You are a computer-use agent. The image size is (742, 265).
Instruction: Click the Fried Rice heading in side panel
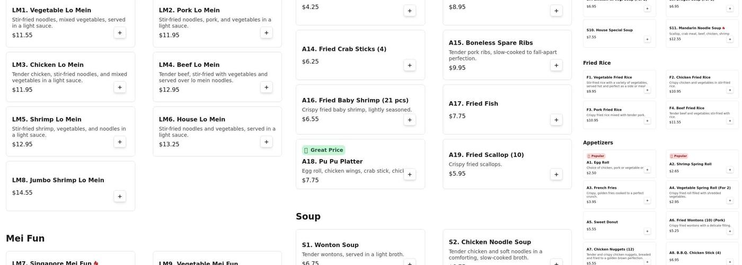(597, 63)
